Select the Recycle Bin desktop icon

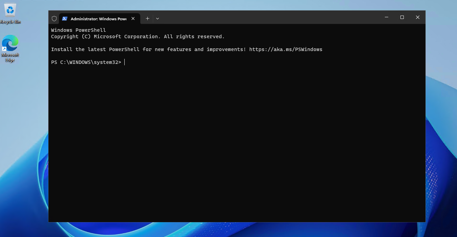10,10
